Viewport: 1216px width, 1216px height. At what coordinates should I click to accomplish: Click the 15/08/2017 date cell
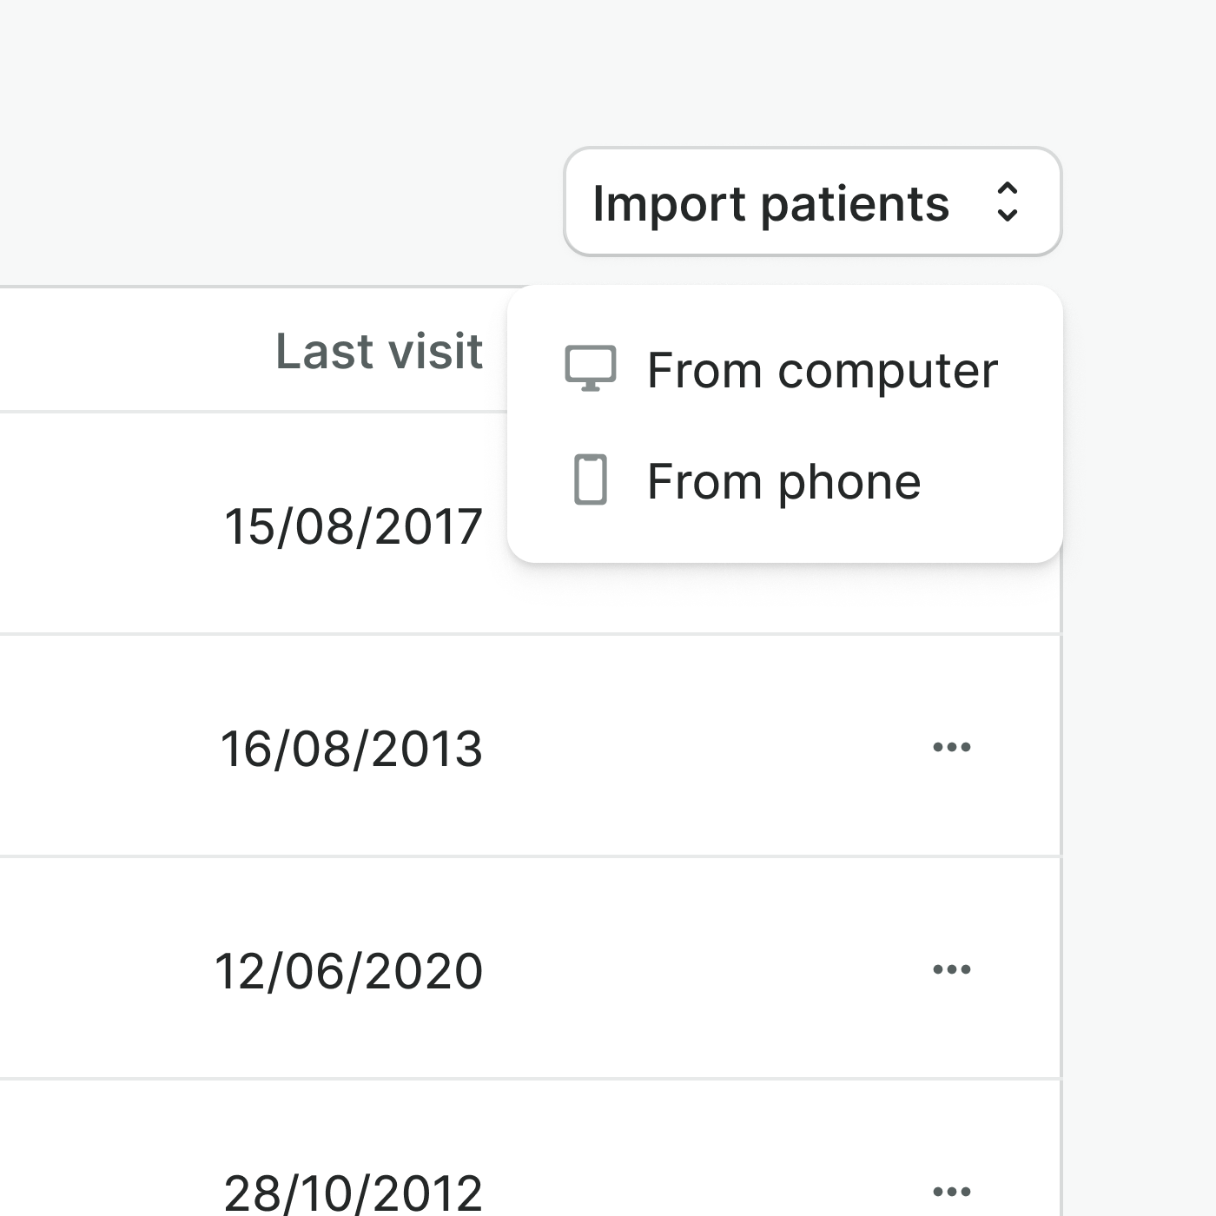pyautogui.click(x=353, y=526)
